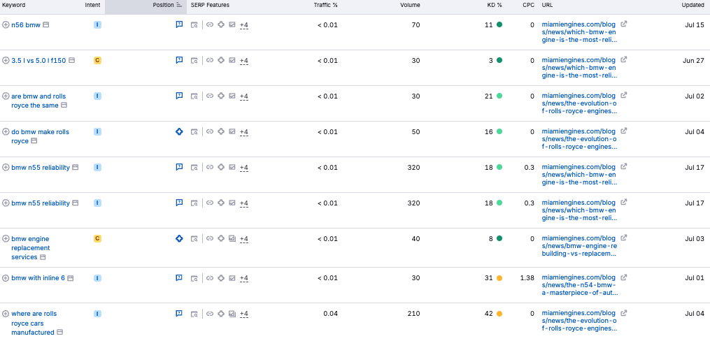
Task: Sort by the Updated column header
Action: [693, 5]
